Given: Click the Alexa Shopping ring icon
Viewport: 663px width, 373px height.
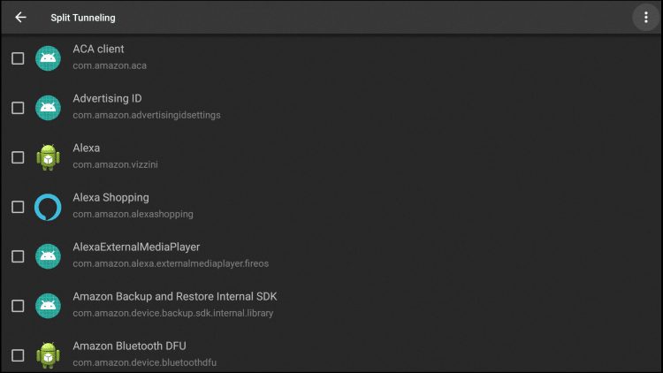Looking at the screenshot, I should point(48,207).
